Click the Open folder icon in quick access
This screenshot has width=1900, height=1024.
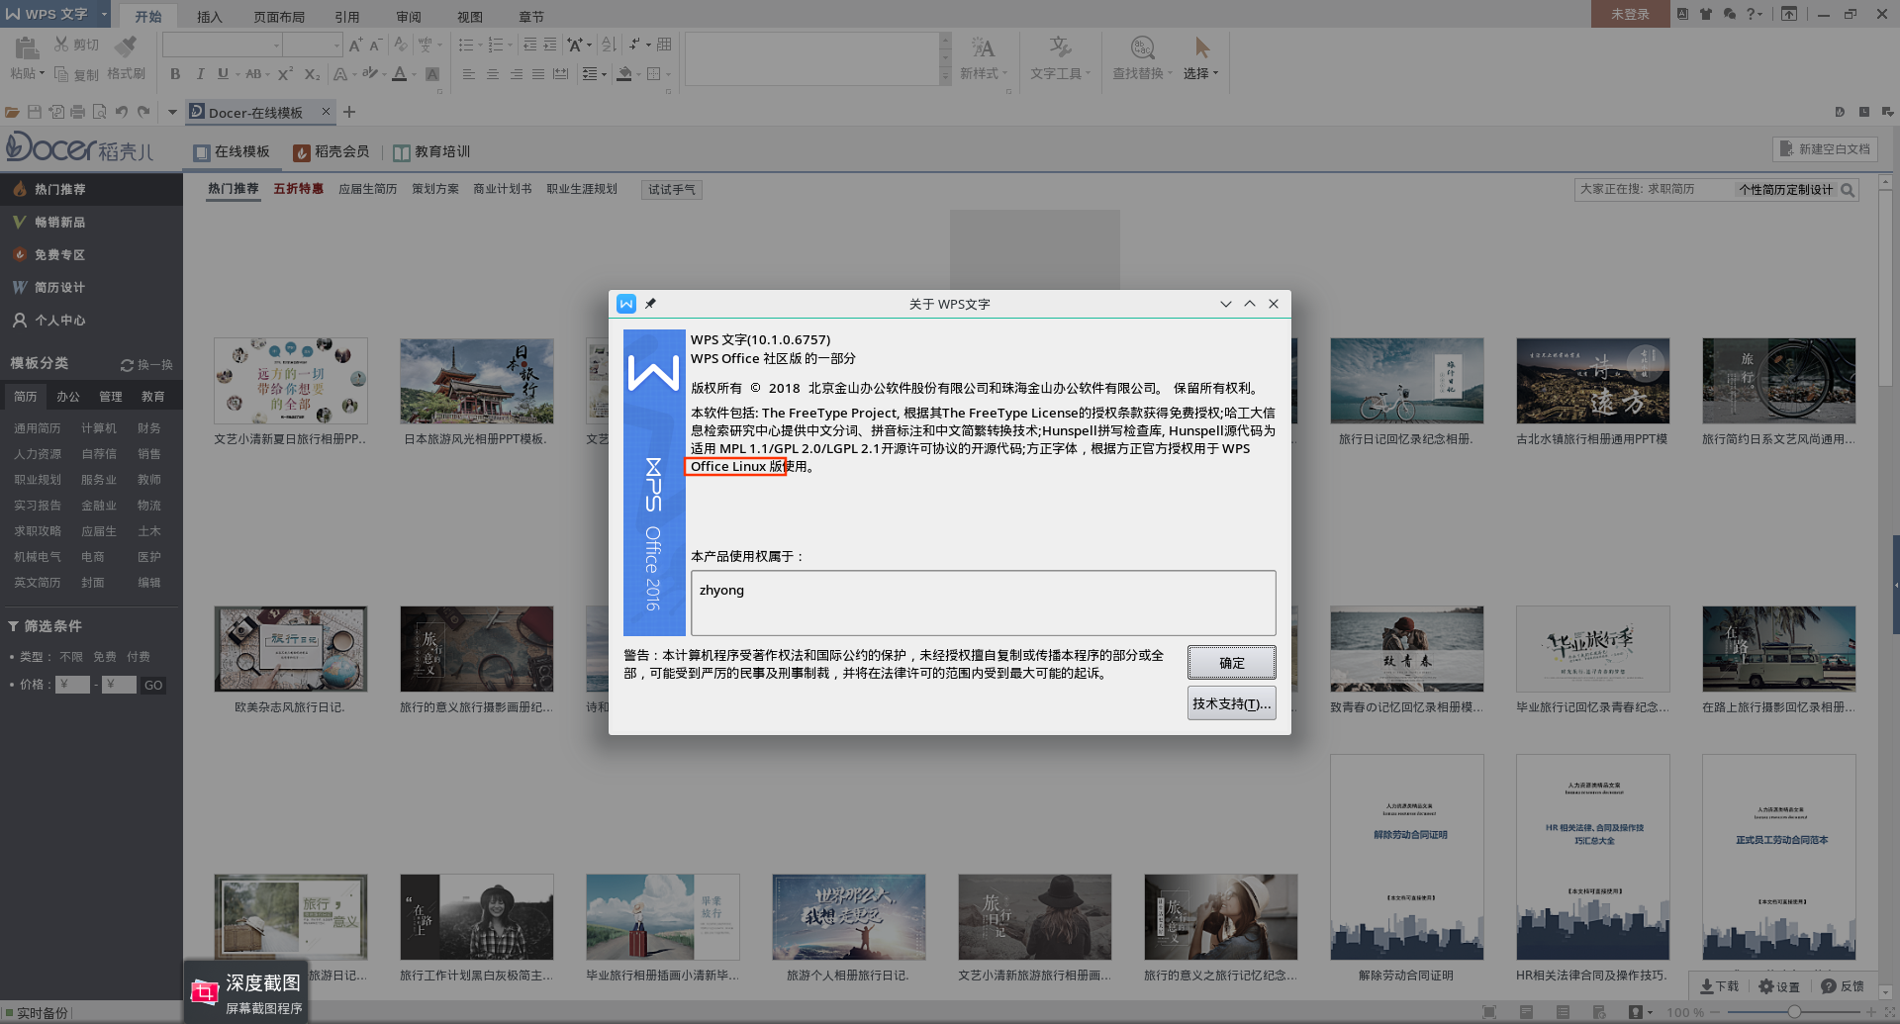pyautogui.click(x=12, y=112)
